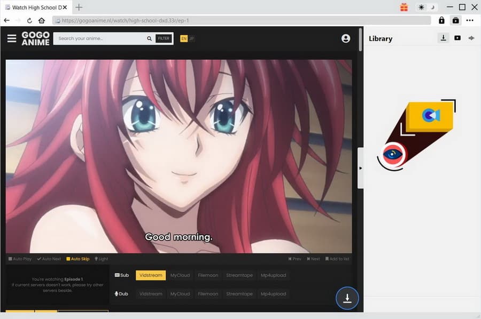
Task: Click the round blue download button
Action: point(347,298)
